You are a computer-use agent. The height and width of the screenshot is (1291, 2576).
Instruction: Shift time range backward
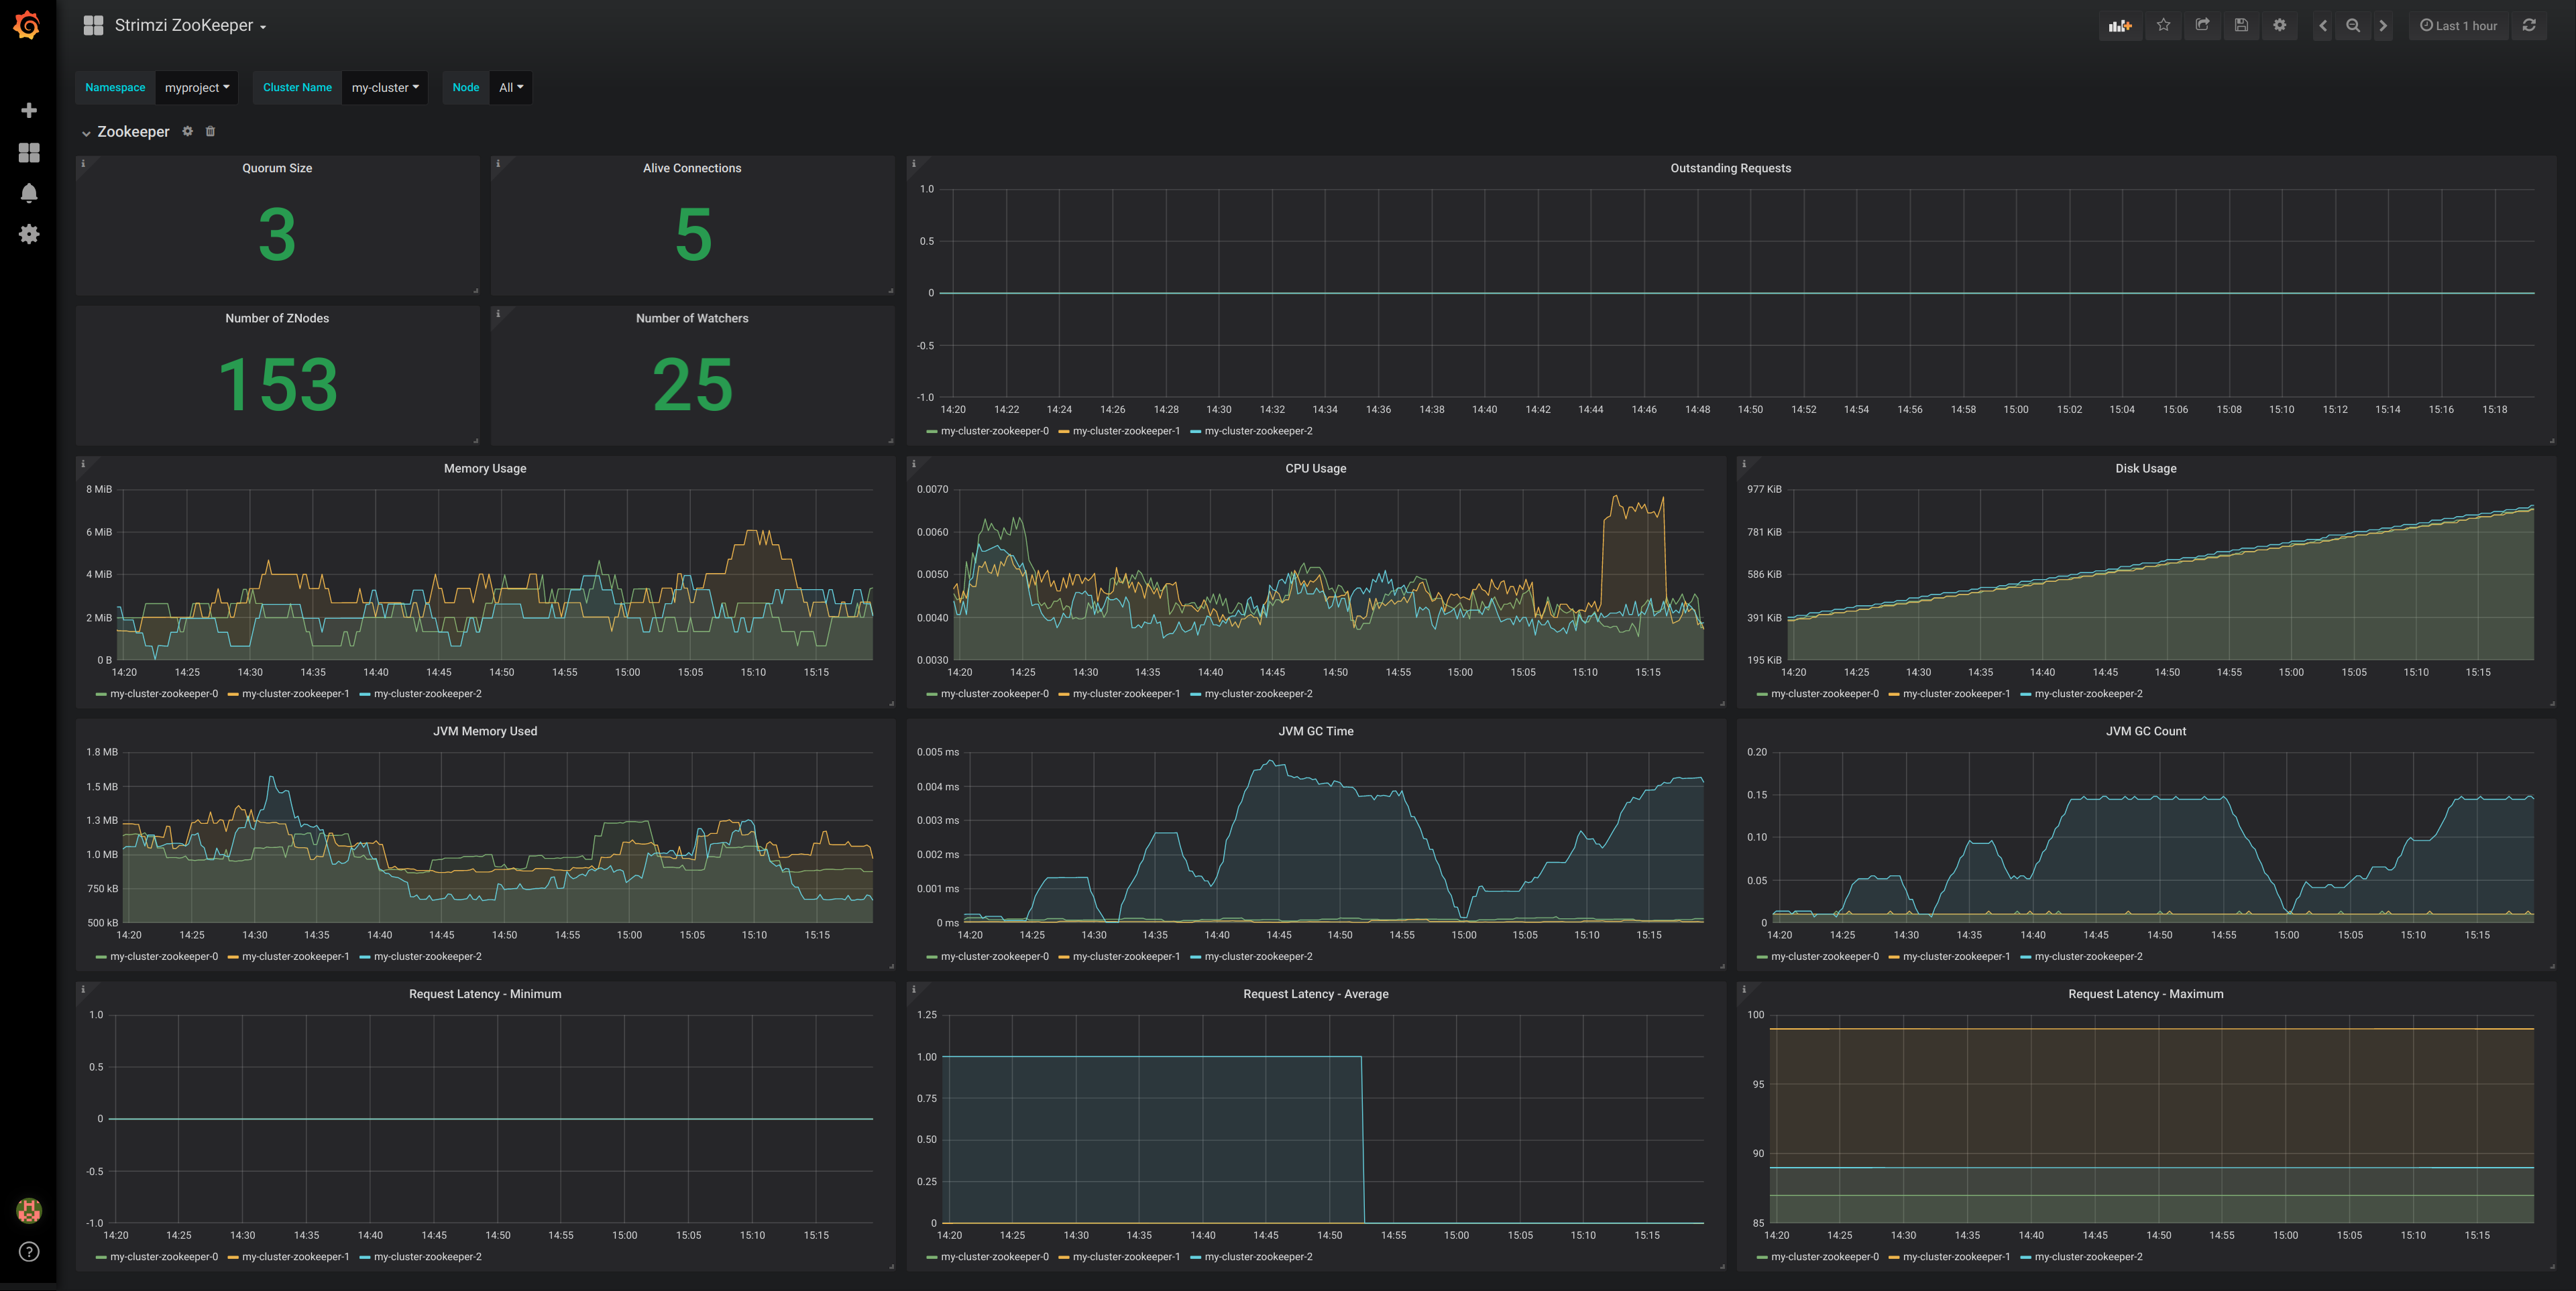point(2323,26)
